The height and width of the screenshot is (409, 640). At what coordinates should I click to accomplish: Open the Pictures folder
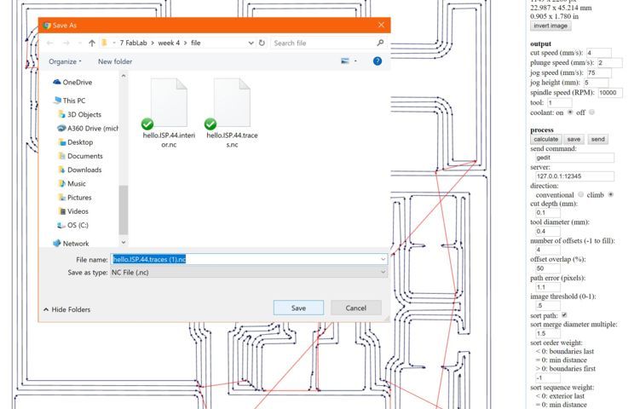tap(75, 198)
